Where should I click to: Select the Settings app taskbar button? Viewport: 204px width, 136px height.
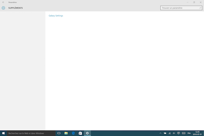pos(87,133)
